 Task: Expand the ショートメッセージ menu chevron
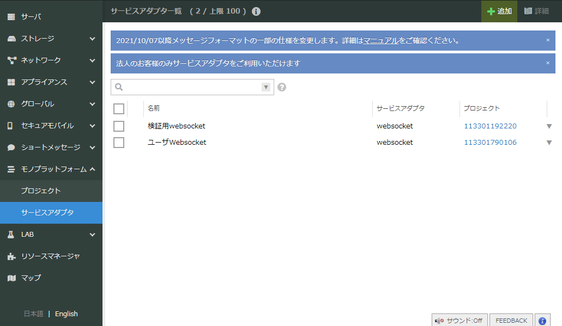tap(93, 147)
